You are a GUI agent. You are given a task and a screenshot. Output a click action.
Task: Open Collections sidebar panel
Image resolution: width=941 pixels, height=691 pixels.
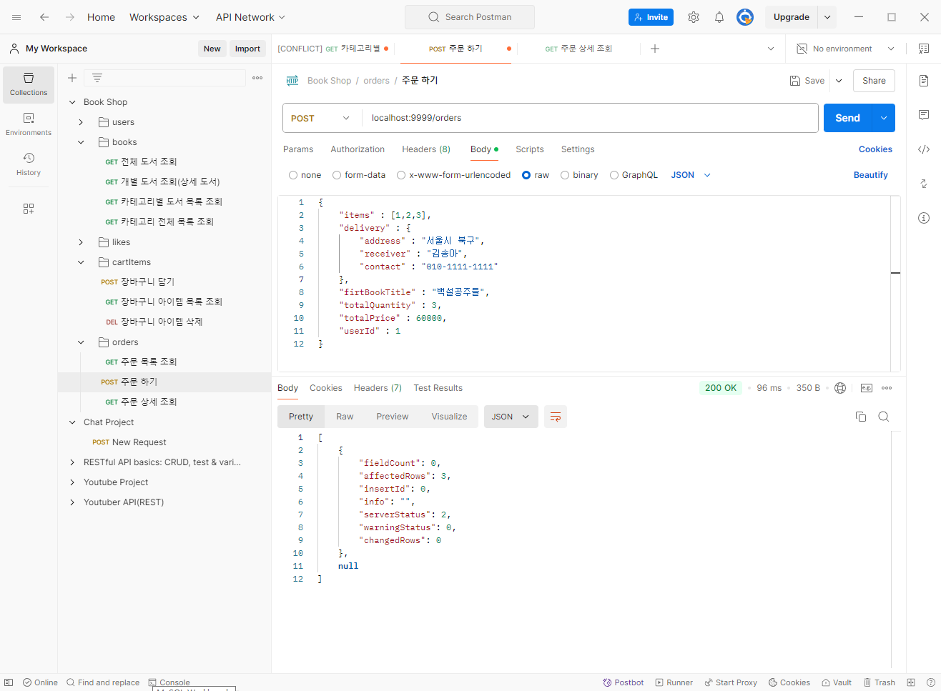pos(29,85)
